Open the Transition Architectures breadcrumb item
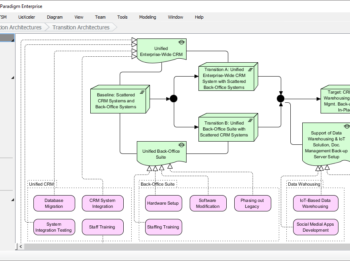 (x=81, y=27)
